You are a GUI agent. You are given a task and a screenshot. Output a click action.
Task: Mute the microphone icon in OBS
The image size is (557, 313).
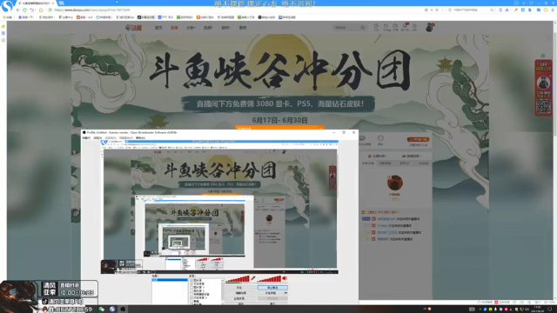(253, 278)
